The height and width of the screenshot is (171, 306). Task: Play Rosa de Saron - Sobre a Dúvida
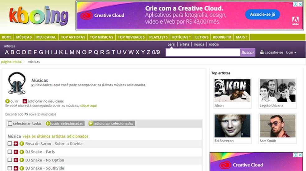[22, 144]
